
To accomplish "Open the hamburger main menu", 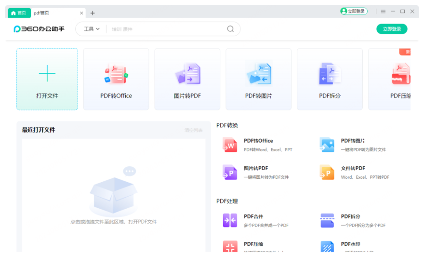I will (x=383, y=12).
